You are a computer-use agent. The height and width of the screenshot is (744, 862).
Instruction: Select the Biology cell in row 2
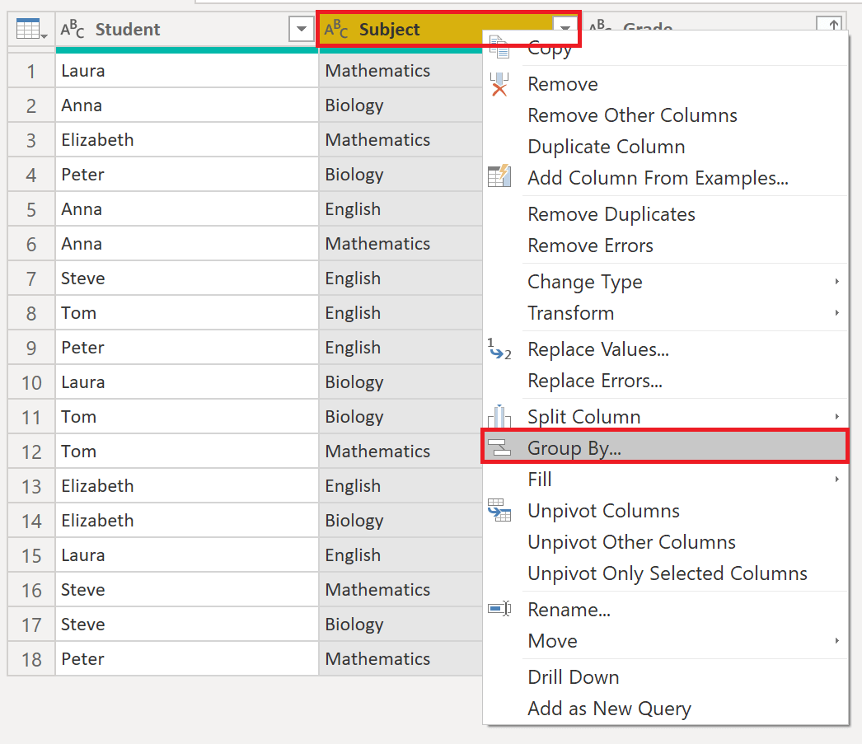(354, 105)
